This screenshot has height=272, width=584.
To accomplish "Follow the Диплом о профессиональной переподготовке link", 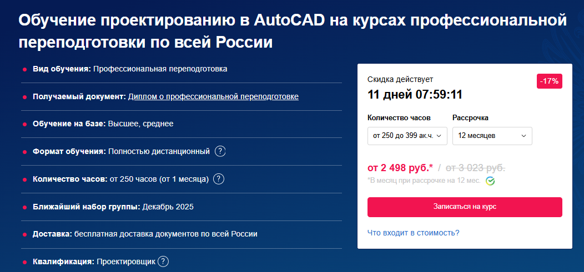I will point(213,96).
